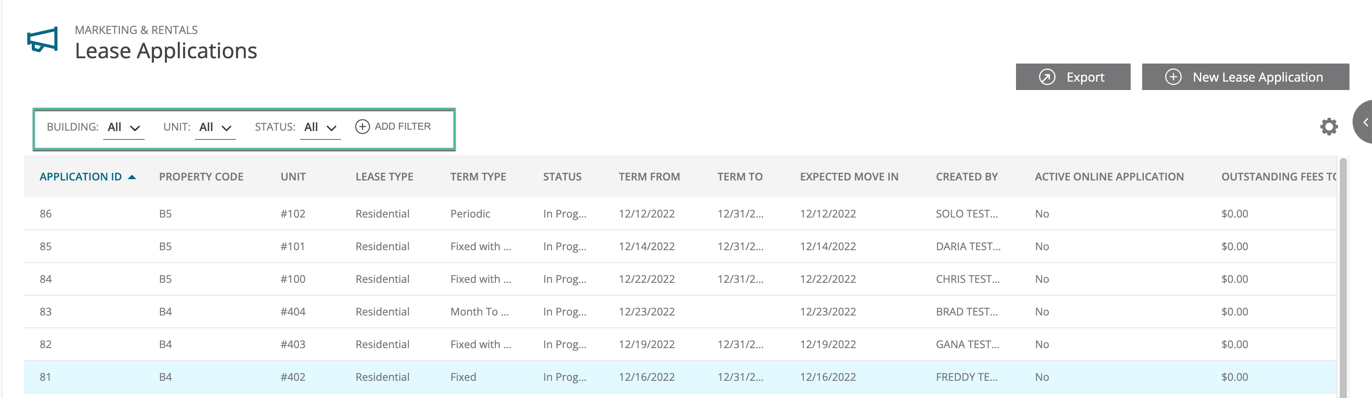Sort by Status column header
The width and height of the screenshot is (1372, 398).
[562, 177]
